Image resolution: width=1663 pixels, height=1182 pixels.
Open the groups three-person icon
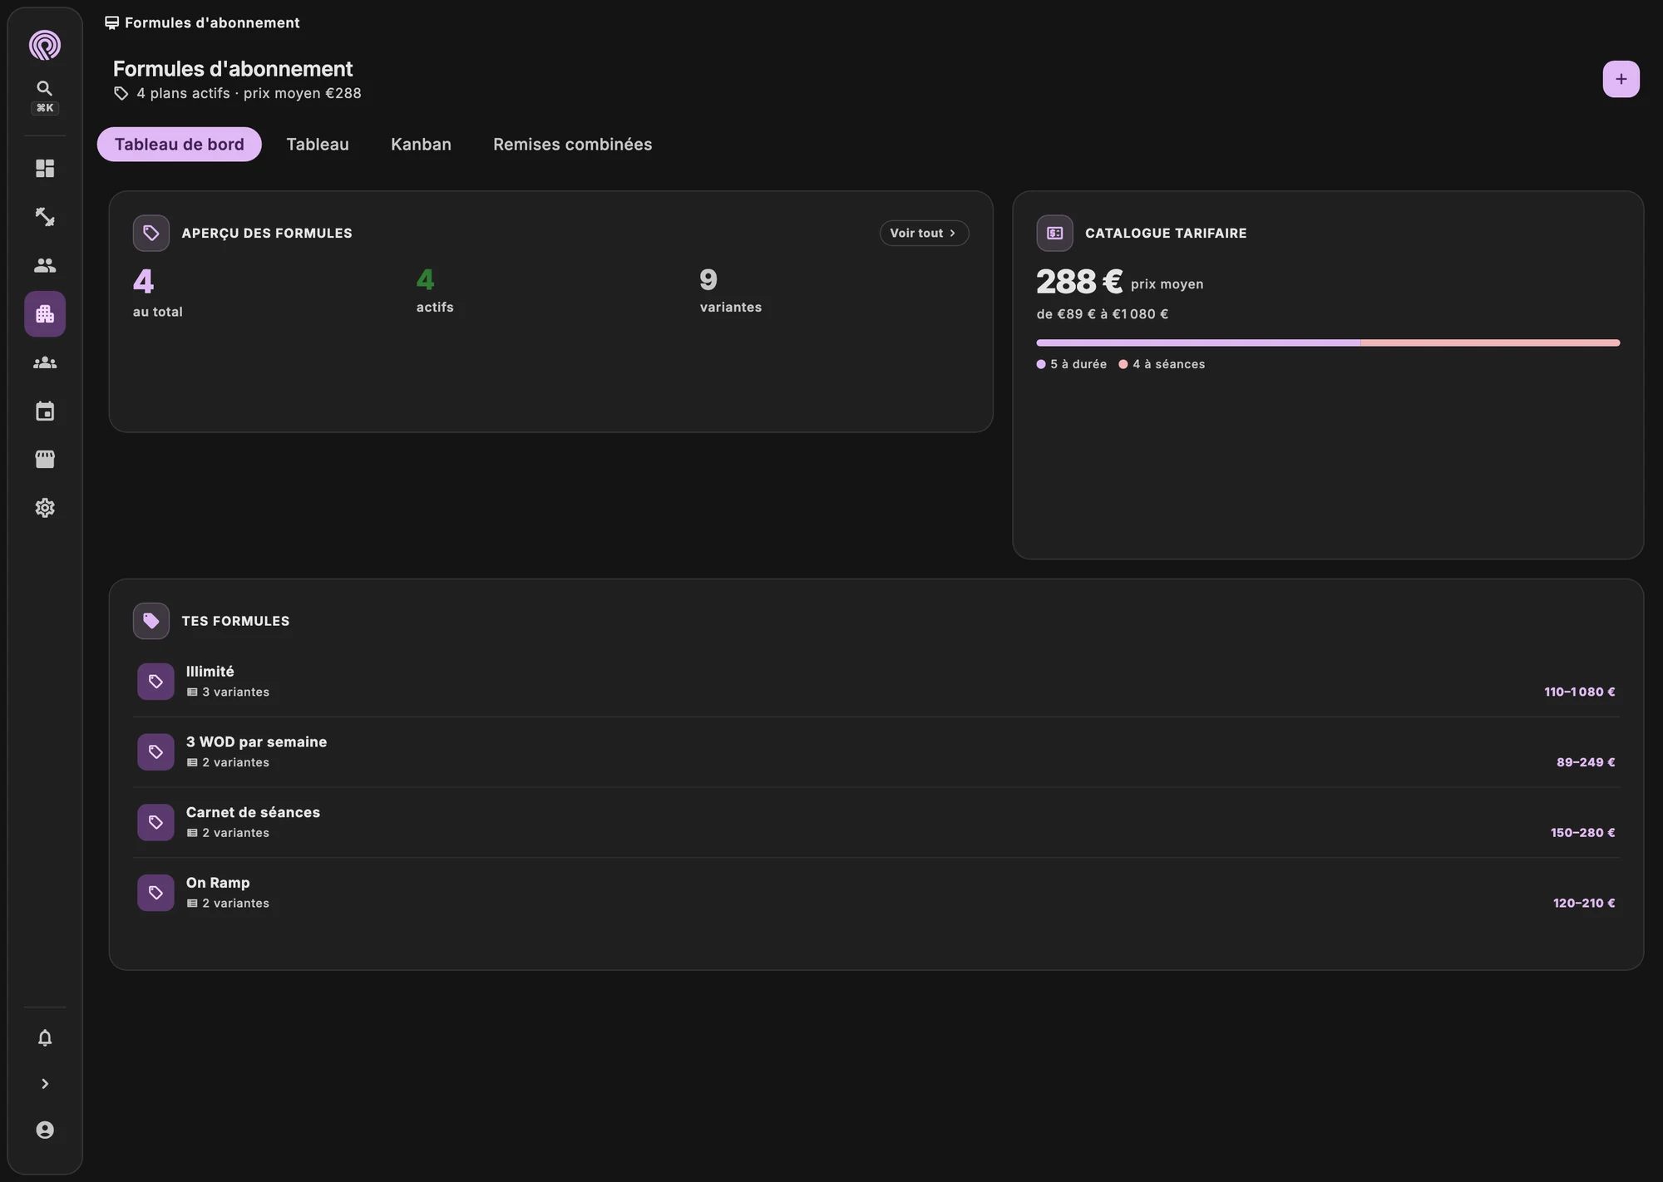tap(45, 363)
